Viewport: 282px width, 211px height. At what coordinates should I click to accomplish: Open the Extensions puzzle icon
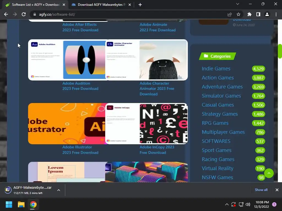pos(249,14)
